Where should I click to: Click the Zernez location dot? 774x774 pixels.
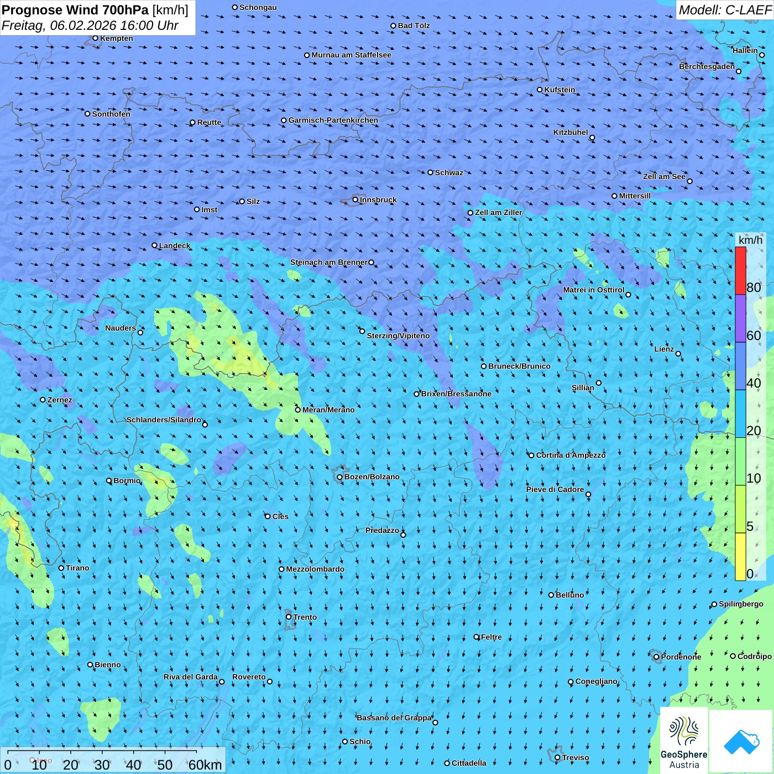coord(43,400)
